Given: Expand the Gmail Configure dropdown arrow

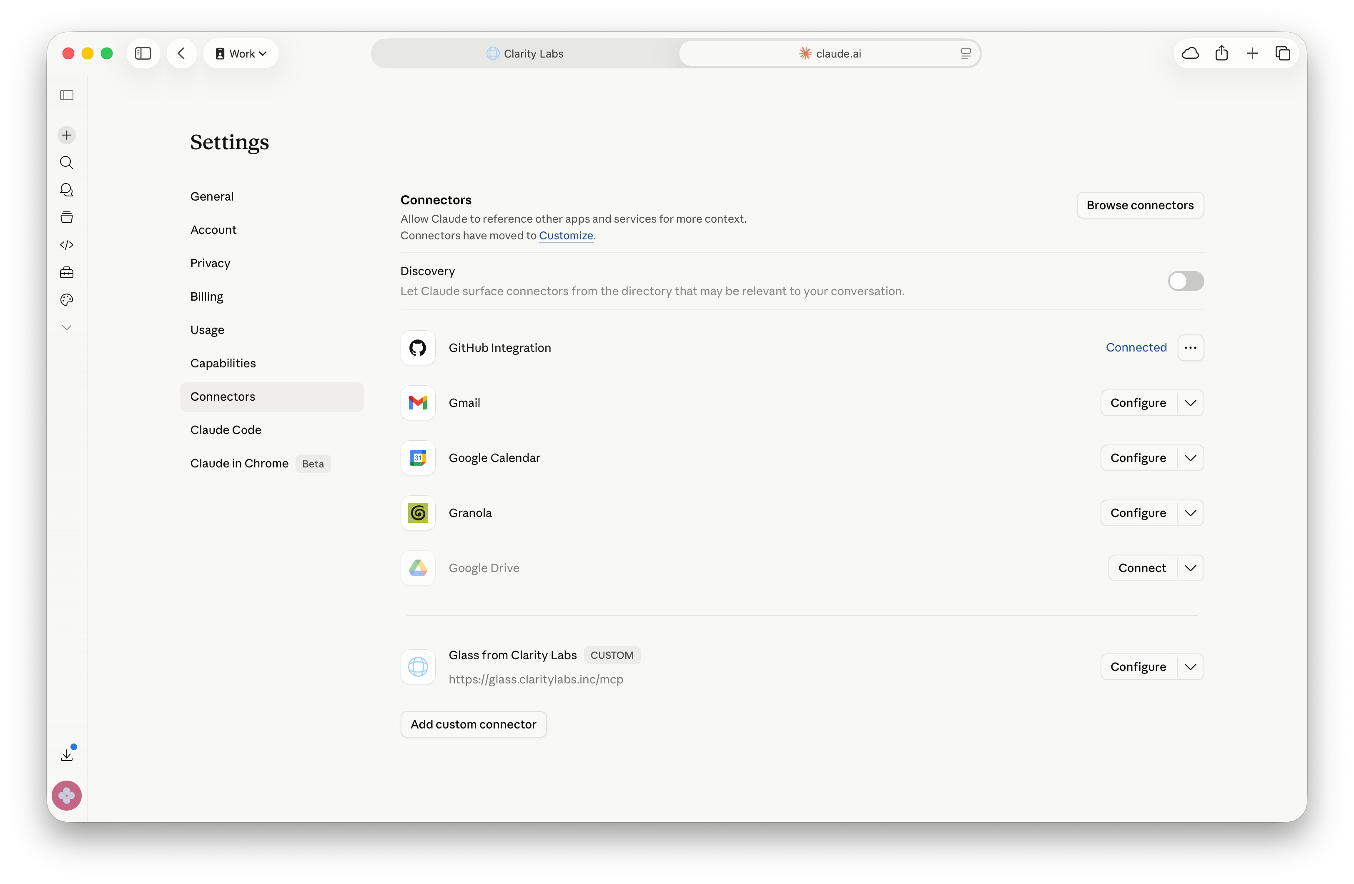Looking at the screenshot, I should pyautogui.click(x=1191, y=403).
